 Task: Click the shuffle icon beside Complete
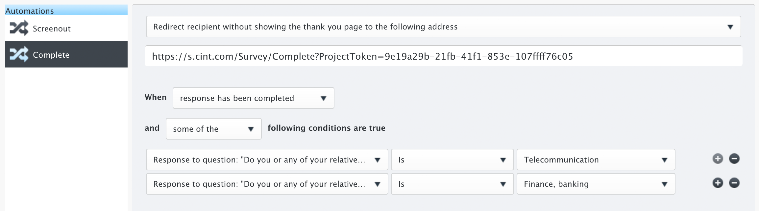click(x=19, y=54)
